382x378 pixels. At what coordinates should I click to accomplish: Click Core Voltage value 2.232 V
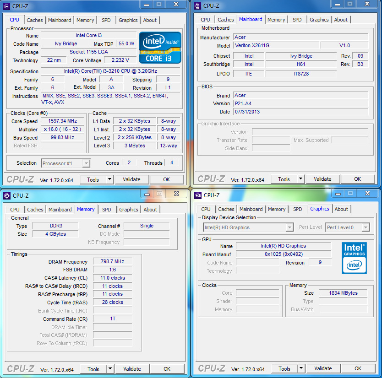tap(120, 60)
